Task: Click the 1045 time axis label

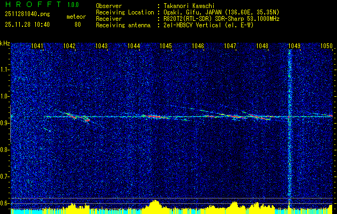Action: pos(166,45)
